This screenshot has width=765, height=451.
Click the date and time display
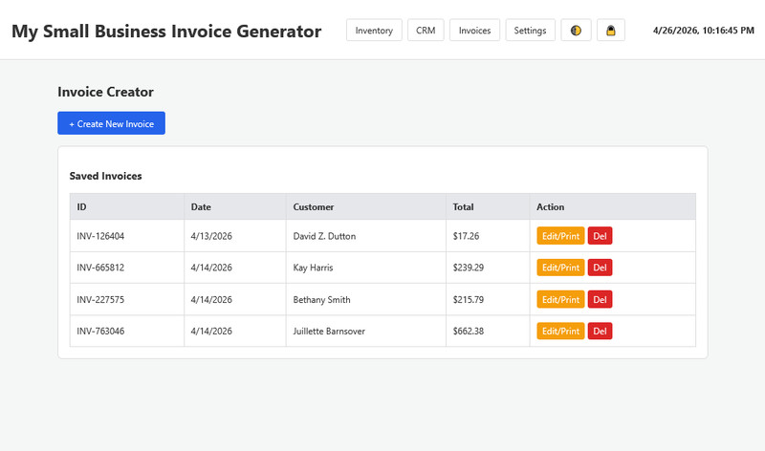coord(704,31)
